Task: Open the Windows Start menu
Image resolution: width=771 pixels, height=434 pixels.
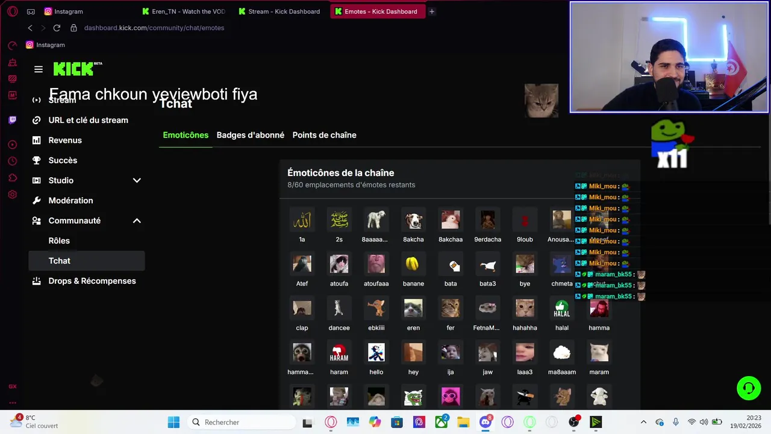Action: [173, 422]
